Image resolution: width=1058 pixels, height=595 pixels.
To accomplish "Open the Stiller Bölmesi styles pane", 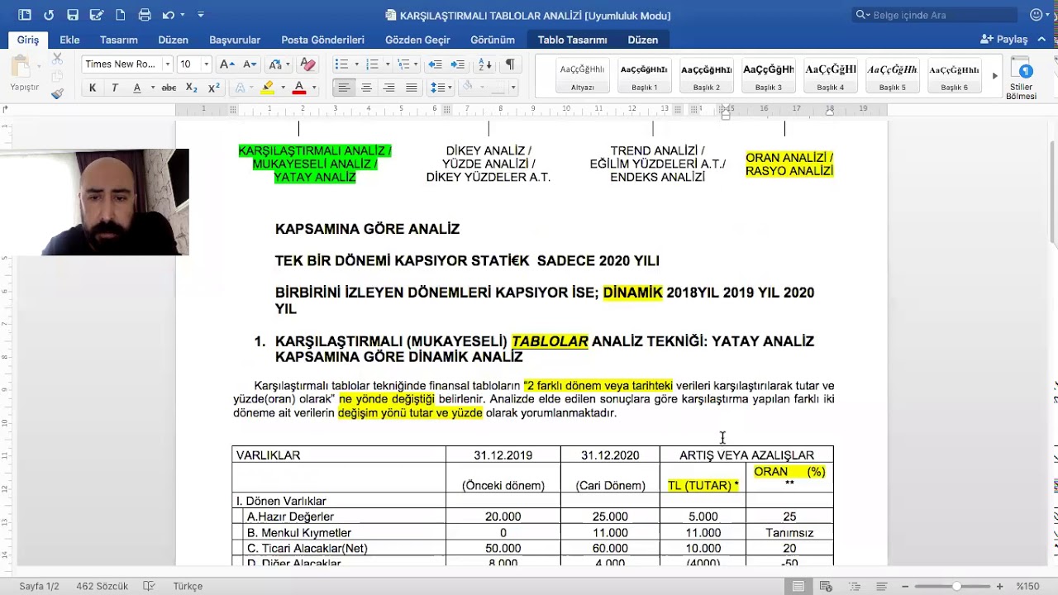I will (1022, 79).
